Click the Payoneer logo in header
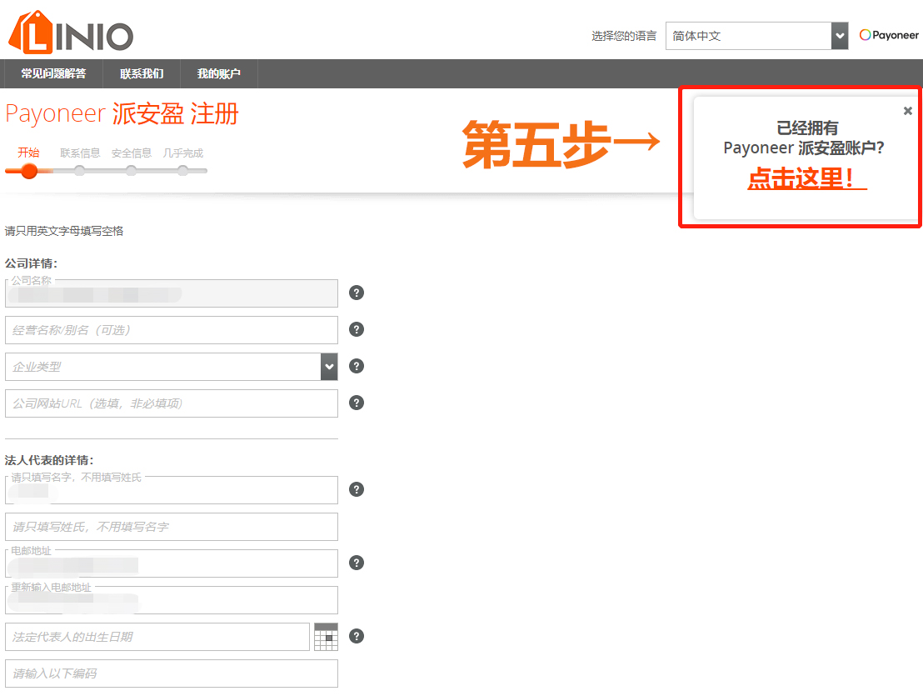Image resolution: width=923 pixels, height=696 pixels. click(889, 35)
